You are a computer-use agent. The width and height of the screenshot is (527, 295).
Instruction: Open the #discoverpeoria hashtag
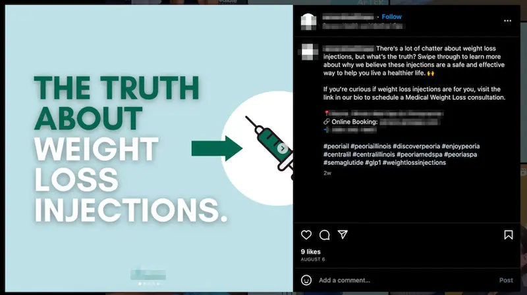416,147
